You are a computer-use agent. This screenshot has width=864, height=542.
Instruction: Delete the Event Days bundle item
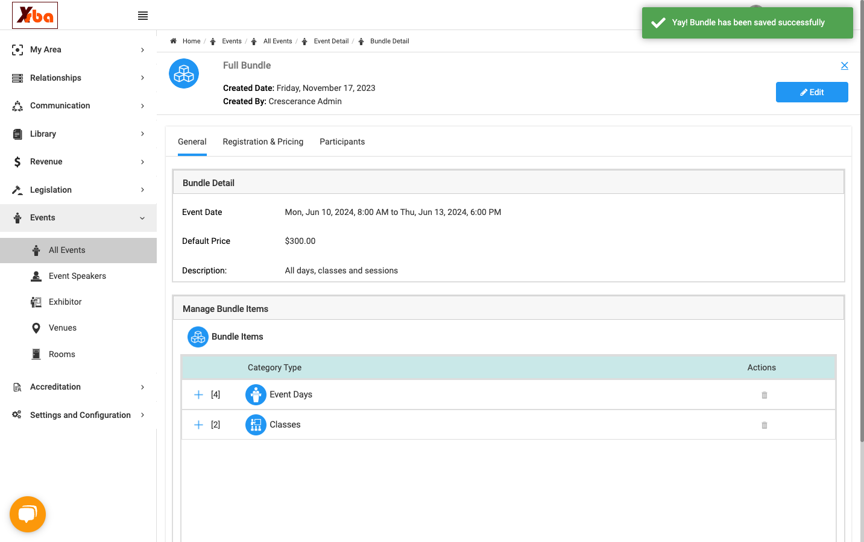pos(765,395)
